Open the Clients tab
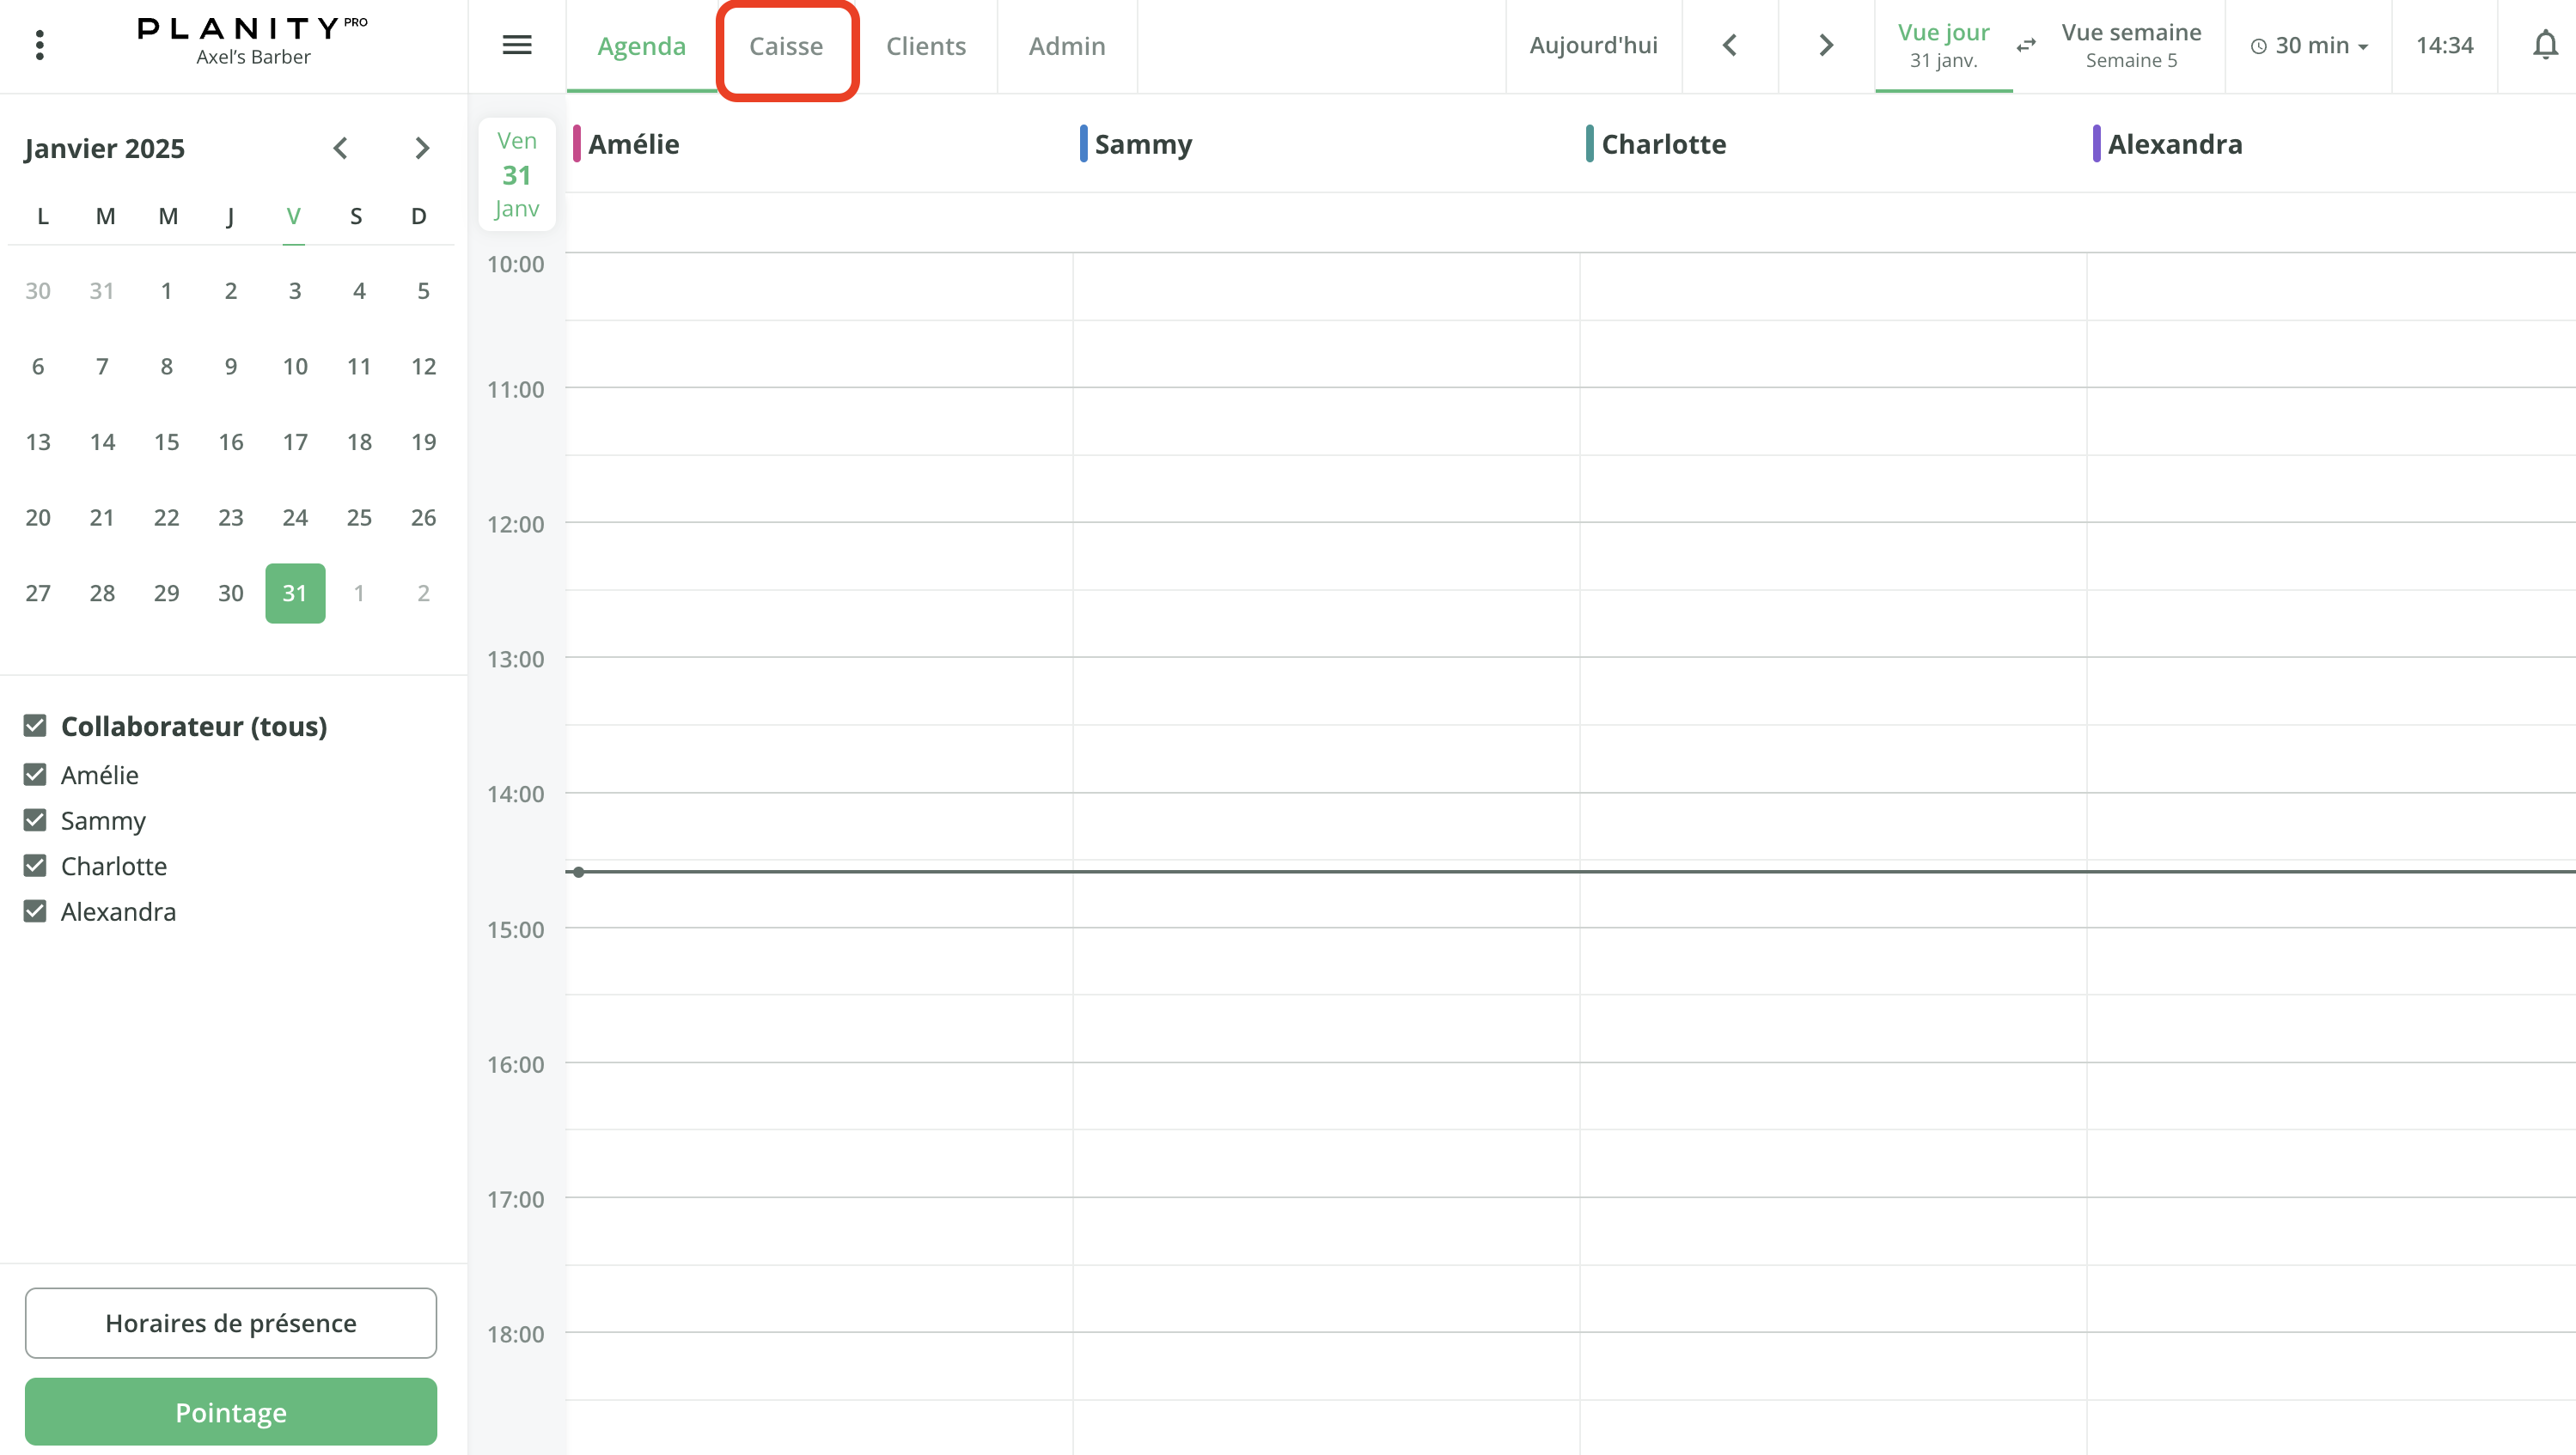This screenshot has height=1455, width=2576. 925,46
